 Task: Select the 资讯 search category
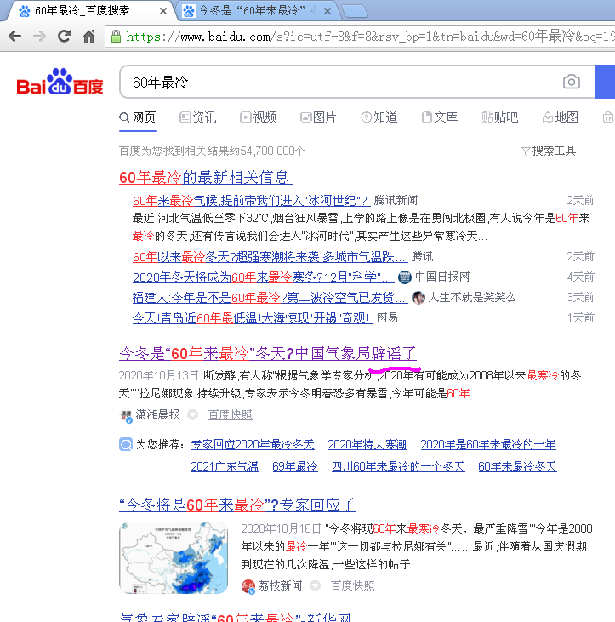[198, 117]
